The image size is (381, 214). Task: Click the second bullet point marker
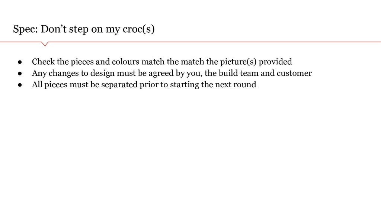click(20, 74)
